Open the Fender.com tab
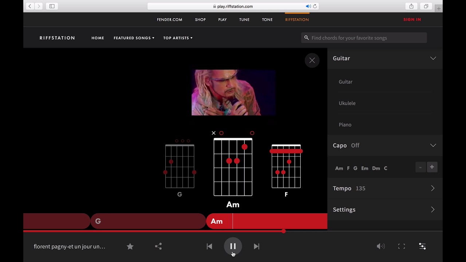The image size is (466, 262). pyautogui.click(x=170, y=20)
